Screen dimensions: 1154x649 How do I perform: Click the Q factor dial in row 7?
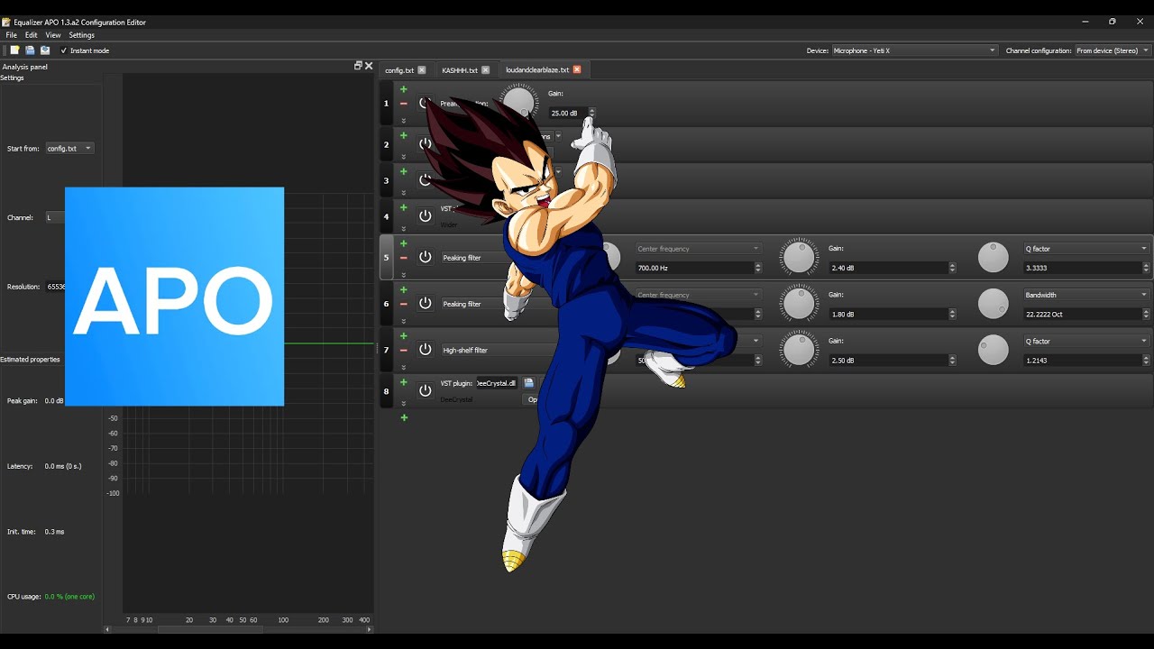pos(994,350)
